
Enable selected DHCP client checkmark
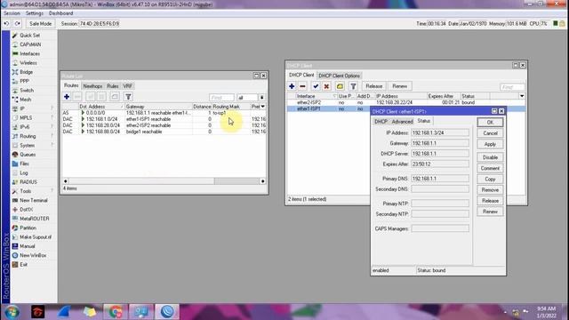316,86
